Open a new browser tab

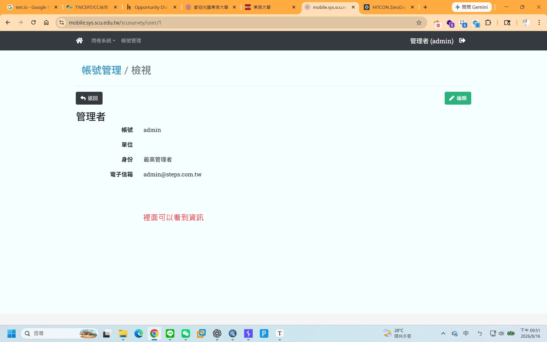point(425,7)
